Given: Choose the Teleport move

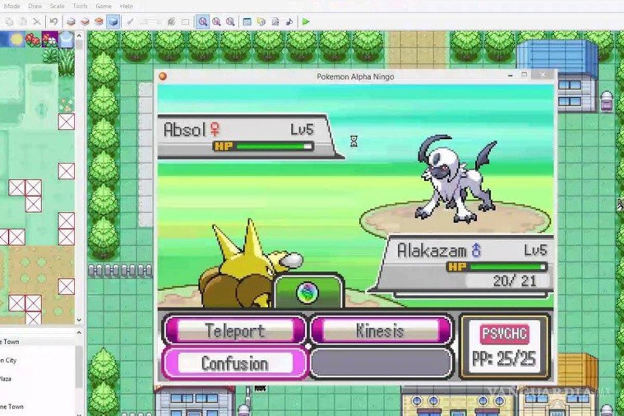Looking at the screenshot, I should [234, 330].
